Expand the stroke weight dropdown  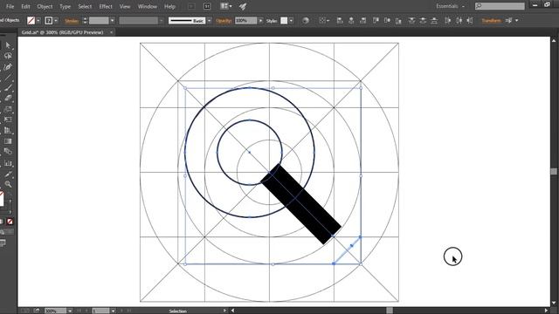coord(113,21)
